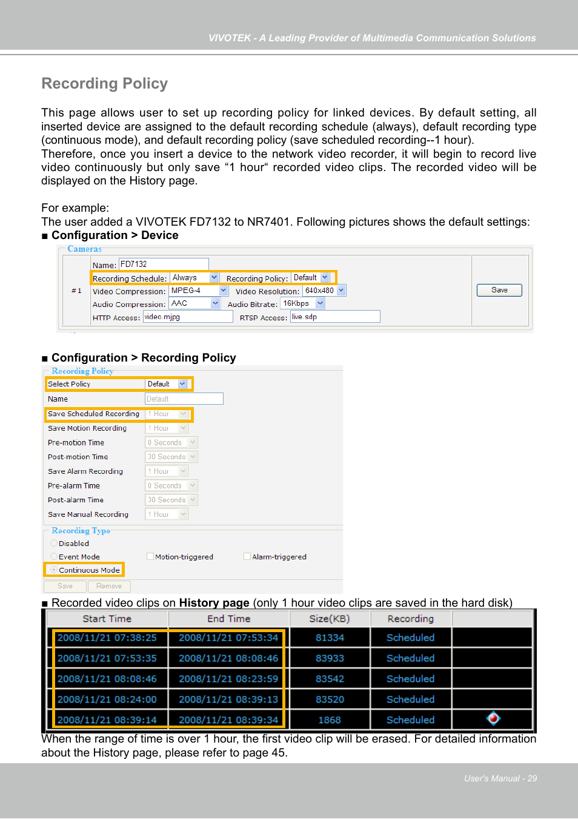Click the size value 1868
The image size is (578, 819).
[x=330, y=720]
